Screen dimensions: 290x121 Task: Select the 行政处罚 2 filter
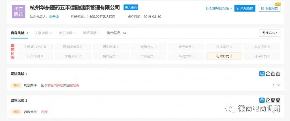pyautogui.click(x=224, y=56)
